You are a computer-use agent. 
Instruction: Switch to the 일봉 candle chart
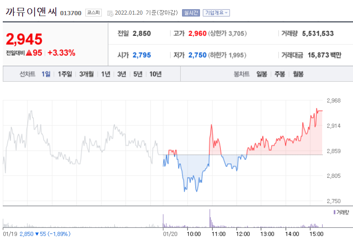pos(262,74)
